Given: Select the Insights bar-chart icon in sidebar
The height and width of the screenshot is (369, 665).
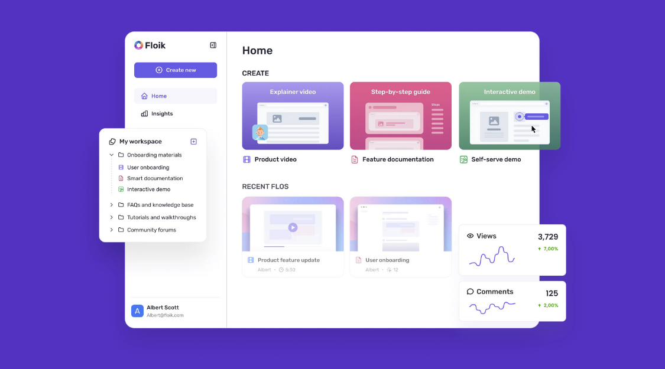Looking at the screenshot, I should pos(144,113).
